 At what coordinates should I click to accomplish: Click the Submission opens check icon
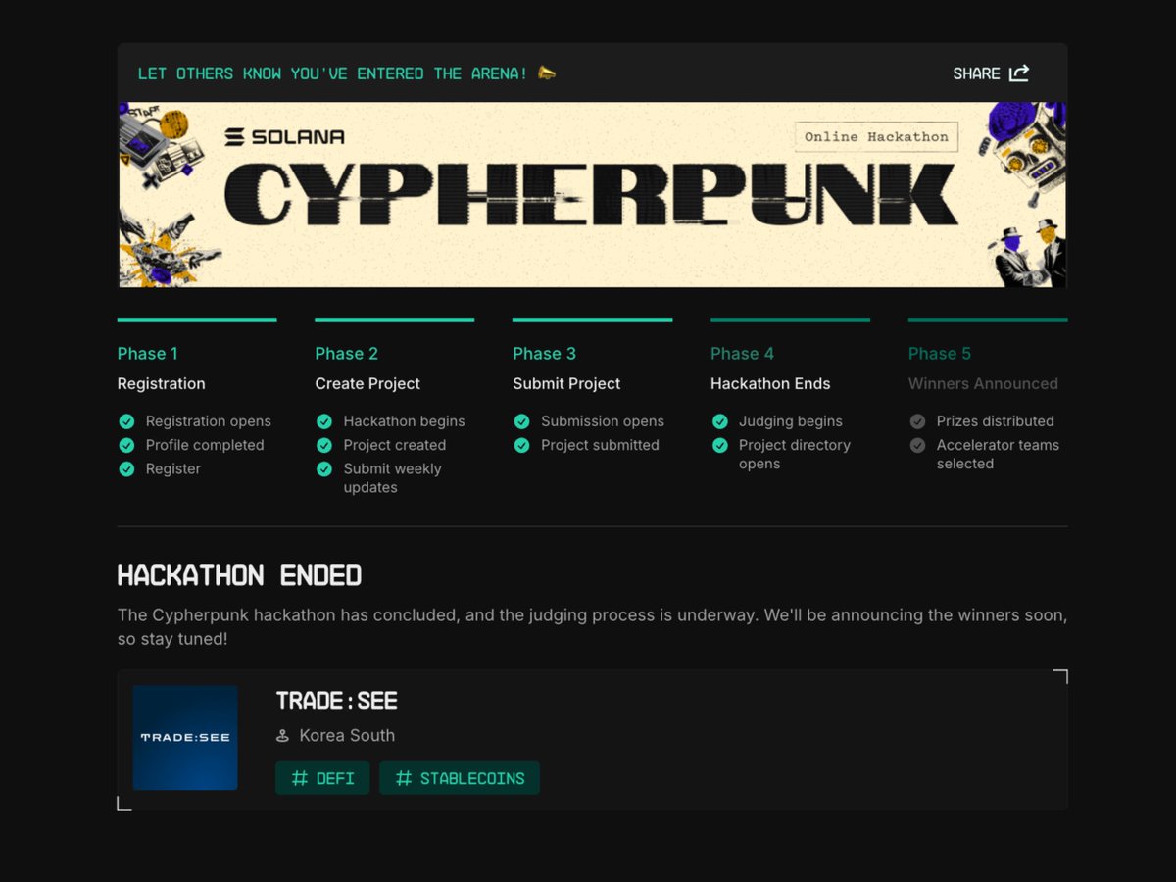point(522,421)
